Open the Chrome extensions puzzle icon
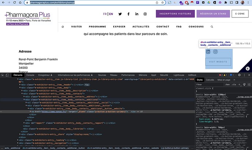252x150 pixels. pyautogui.click(x=226, y=3)
